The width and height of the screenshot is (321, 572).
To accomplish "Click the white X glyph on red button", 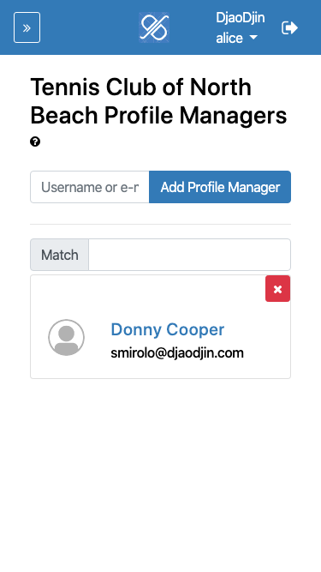I will (x=277, y=289).
